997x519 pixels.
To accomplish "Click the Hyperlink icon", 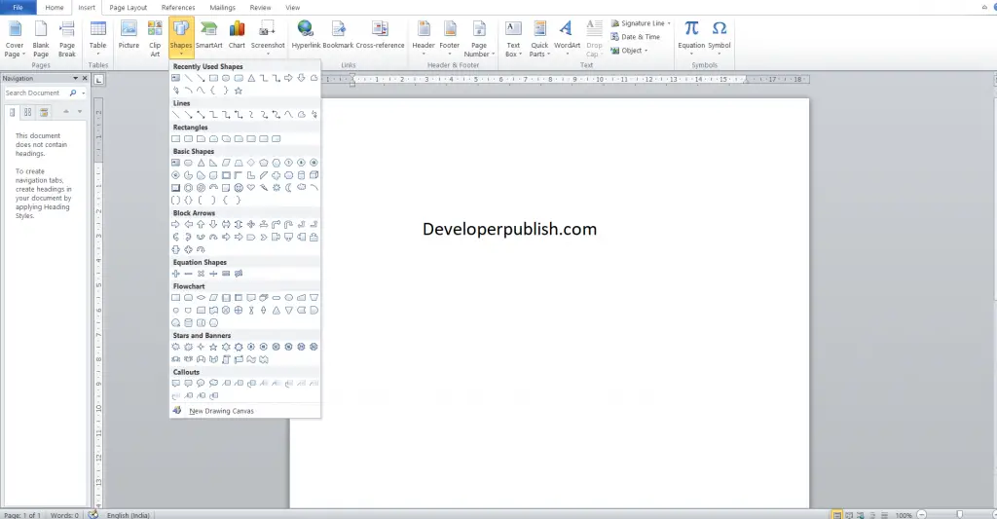I will [x=306, y=36].
